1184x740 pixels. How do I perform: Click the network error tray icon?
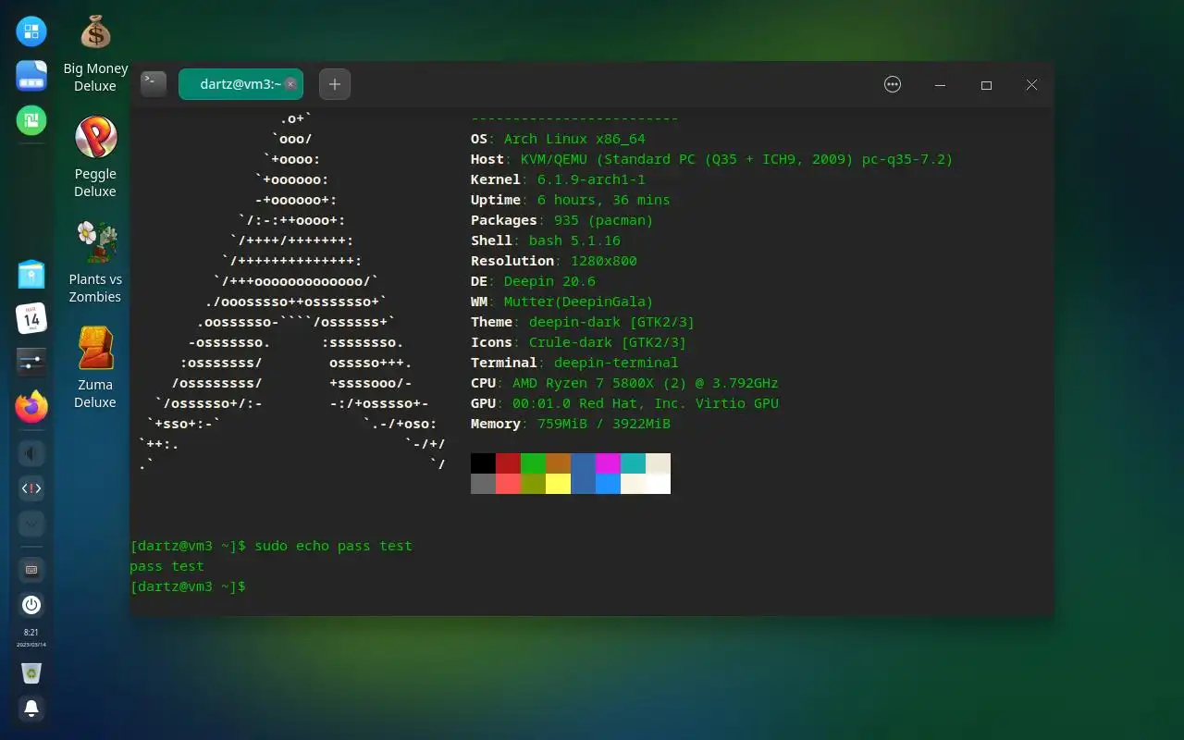[31, 488]
